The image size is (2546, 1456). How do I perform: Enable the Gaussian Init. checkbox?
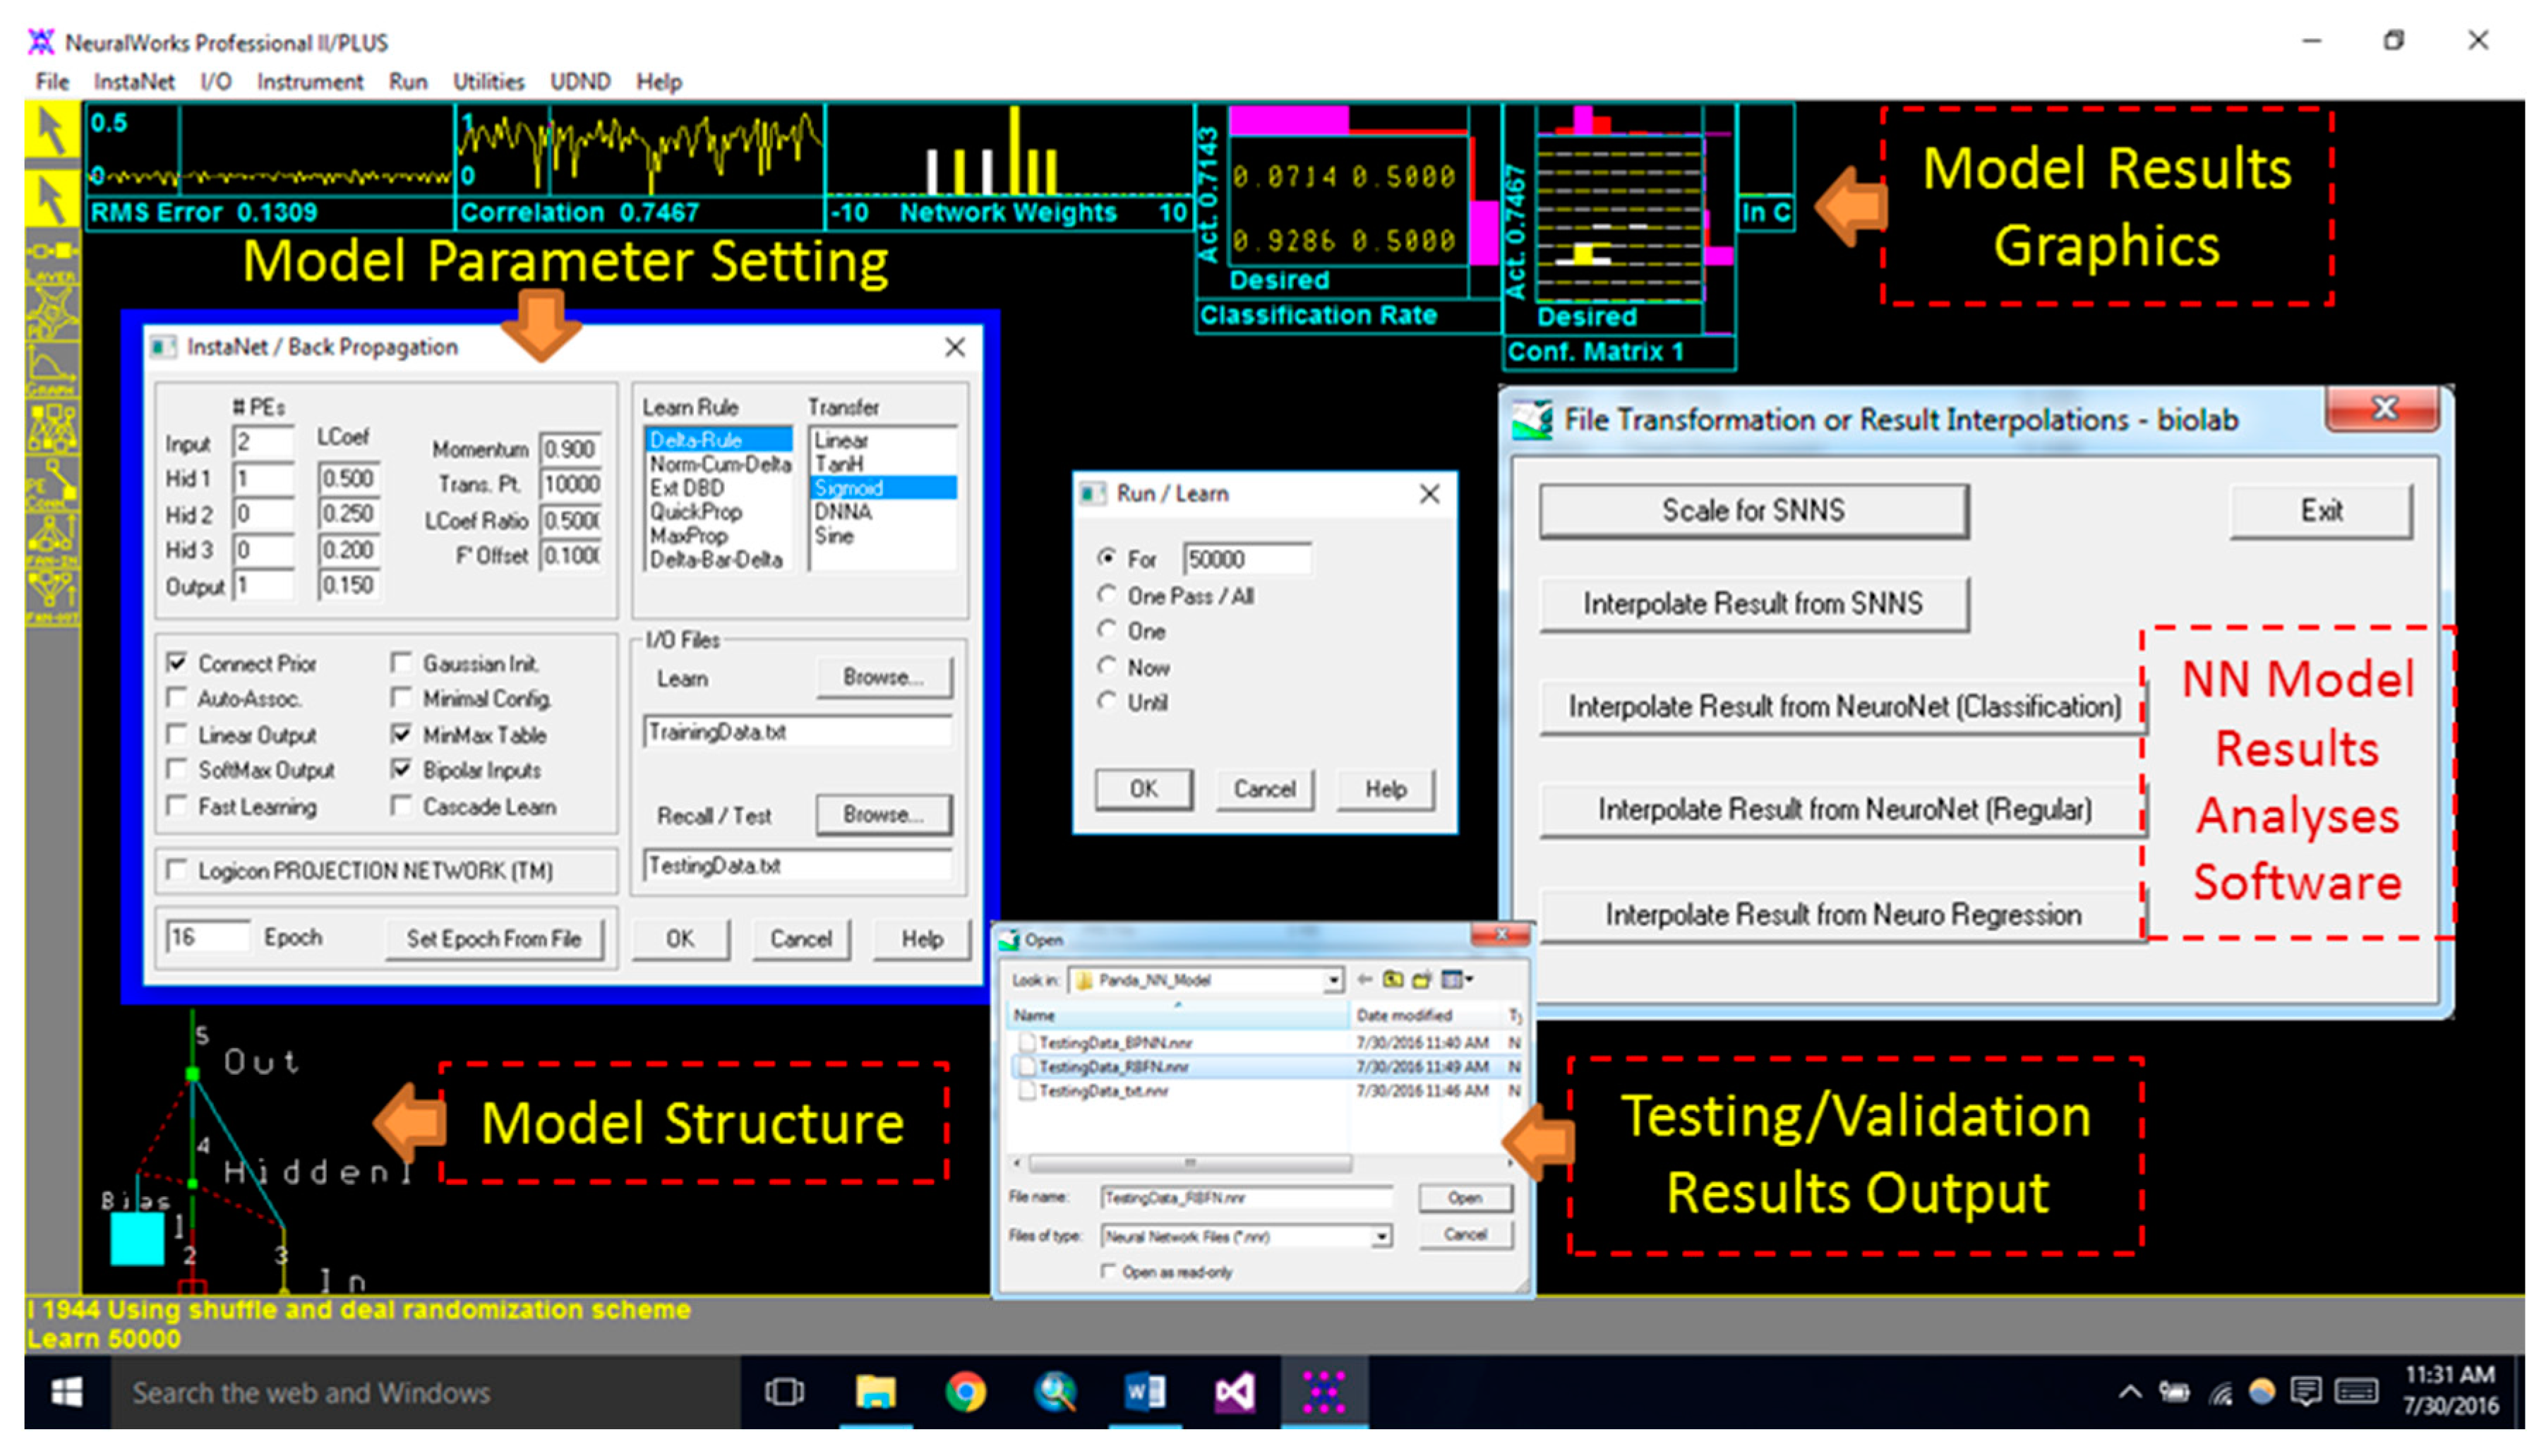[402, 663]
